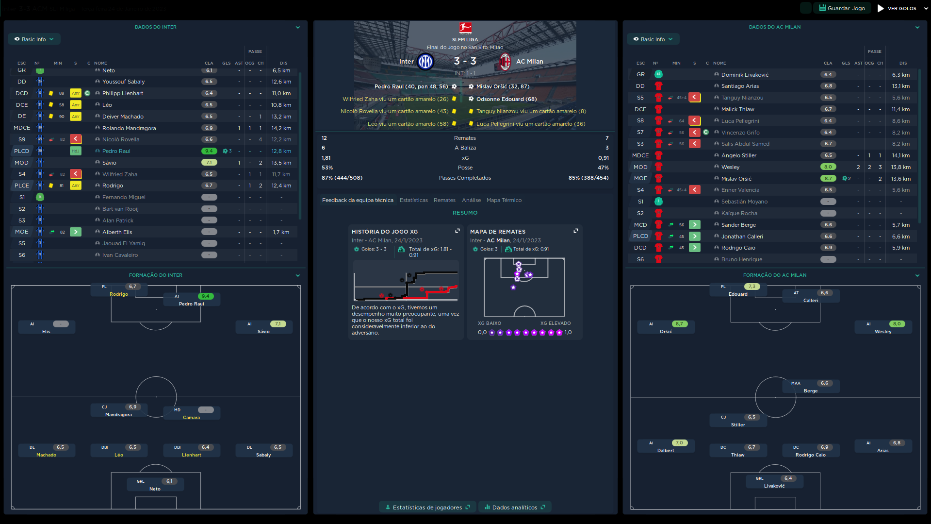Image resolution: width=931 pixels, height=524 pixels.
Task: Select Edouard in AC Milan formation pitch
Action: click(x=738, y=290)
